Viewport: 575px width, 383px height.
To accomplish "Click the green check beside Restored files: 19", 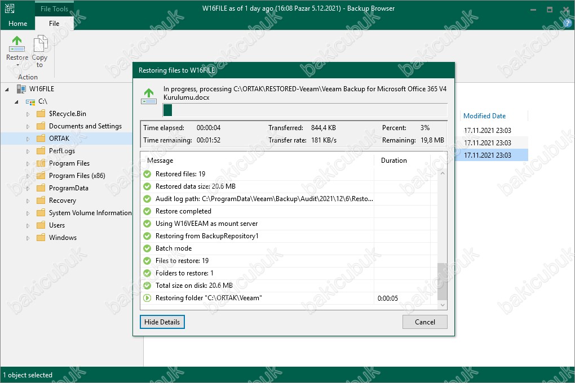I will (x=147, y=174).
